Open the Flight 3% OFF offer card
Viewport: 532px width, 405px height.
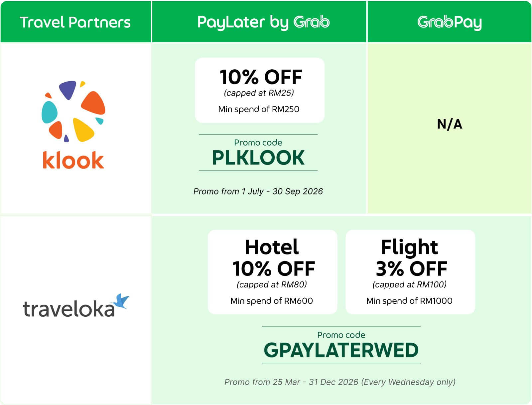[x=410, y=272]
